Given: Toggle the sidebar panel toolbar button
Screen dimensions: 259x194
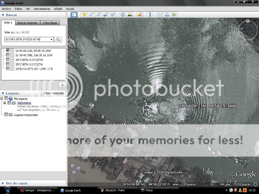Looking at the screenshot, I should tap(74, 15).
